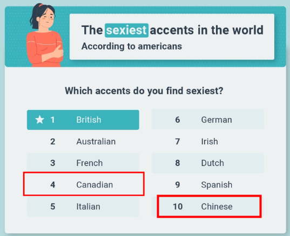
Task: Click the rank number 1
Action: [53, 120]
